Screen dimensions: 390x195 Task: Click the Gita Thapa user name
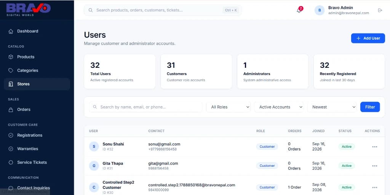[113, 163]
